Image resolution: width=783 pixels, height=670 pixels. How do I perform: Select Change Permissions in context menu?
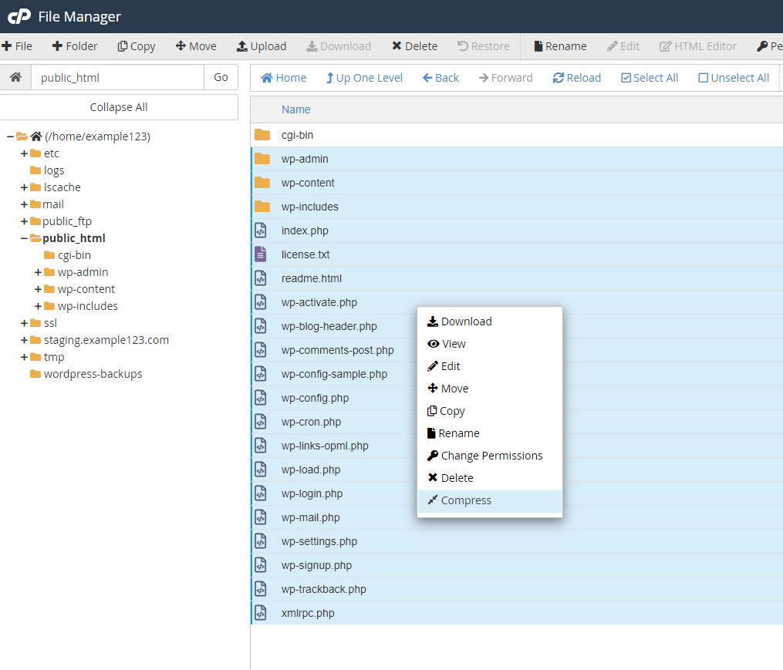click(x=484, y=455)
